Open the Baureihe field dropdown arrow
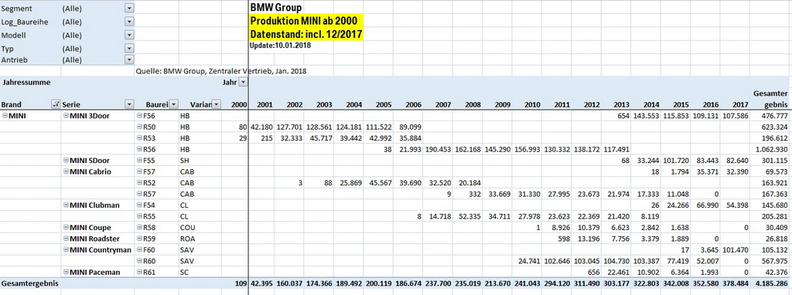This screenshot has width=792, height=295. coord(174,104)
